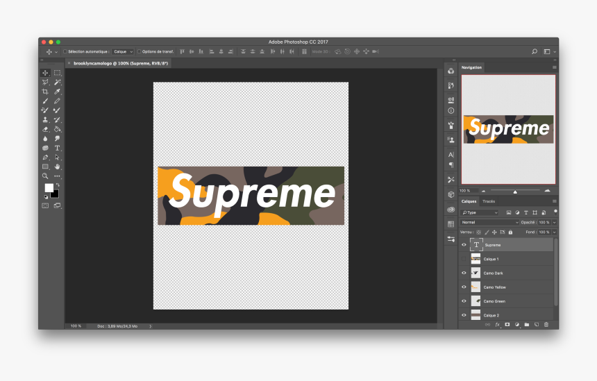The width and height of the screenshot is (597, 381).
Task: Expand the status bar info arrow
Action: click(151, 326)
